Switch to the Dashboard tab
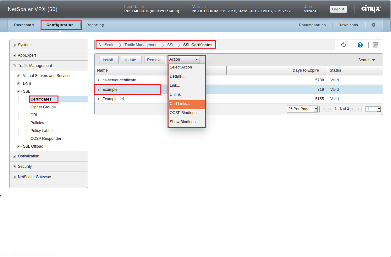This screenshot has width=391, height=257. pos(24,25)
